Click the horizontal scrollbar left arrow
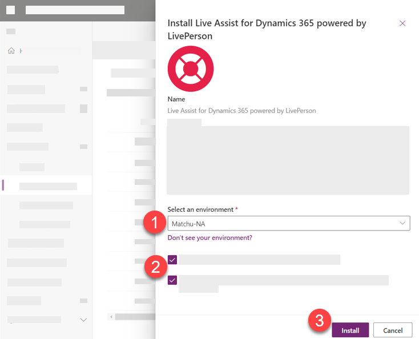 pyautogui.click(x=111, y=317)
